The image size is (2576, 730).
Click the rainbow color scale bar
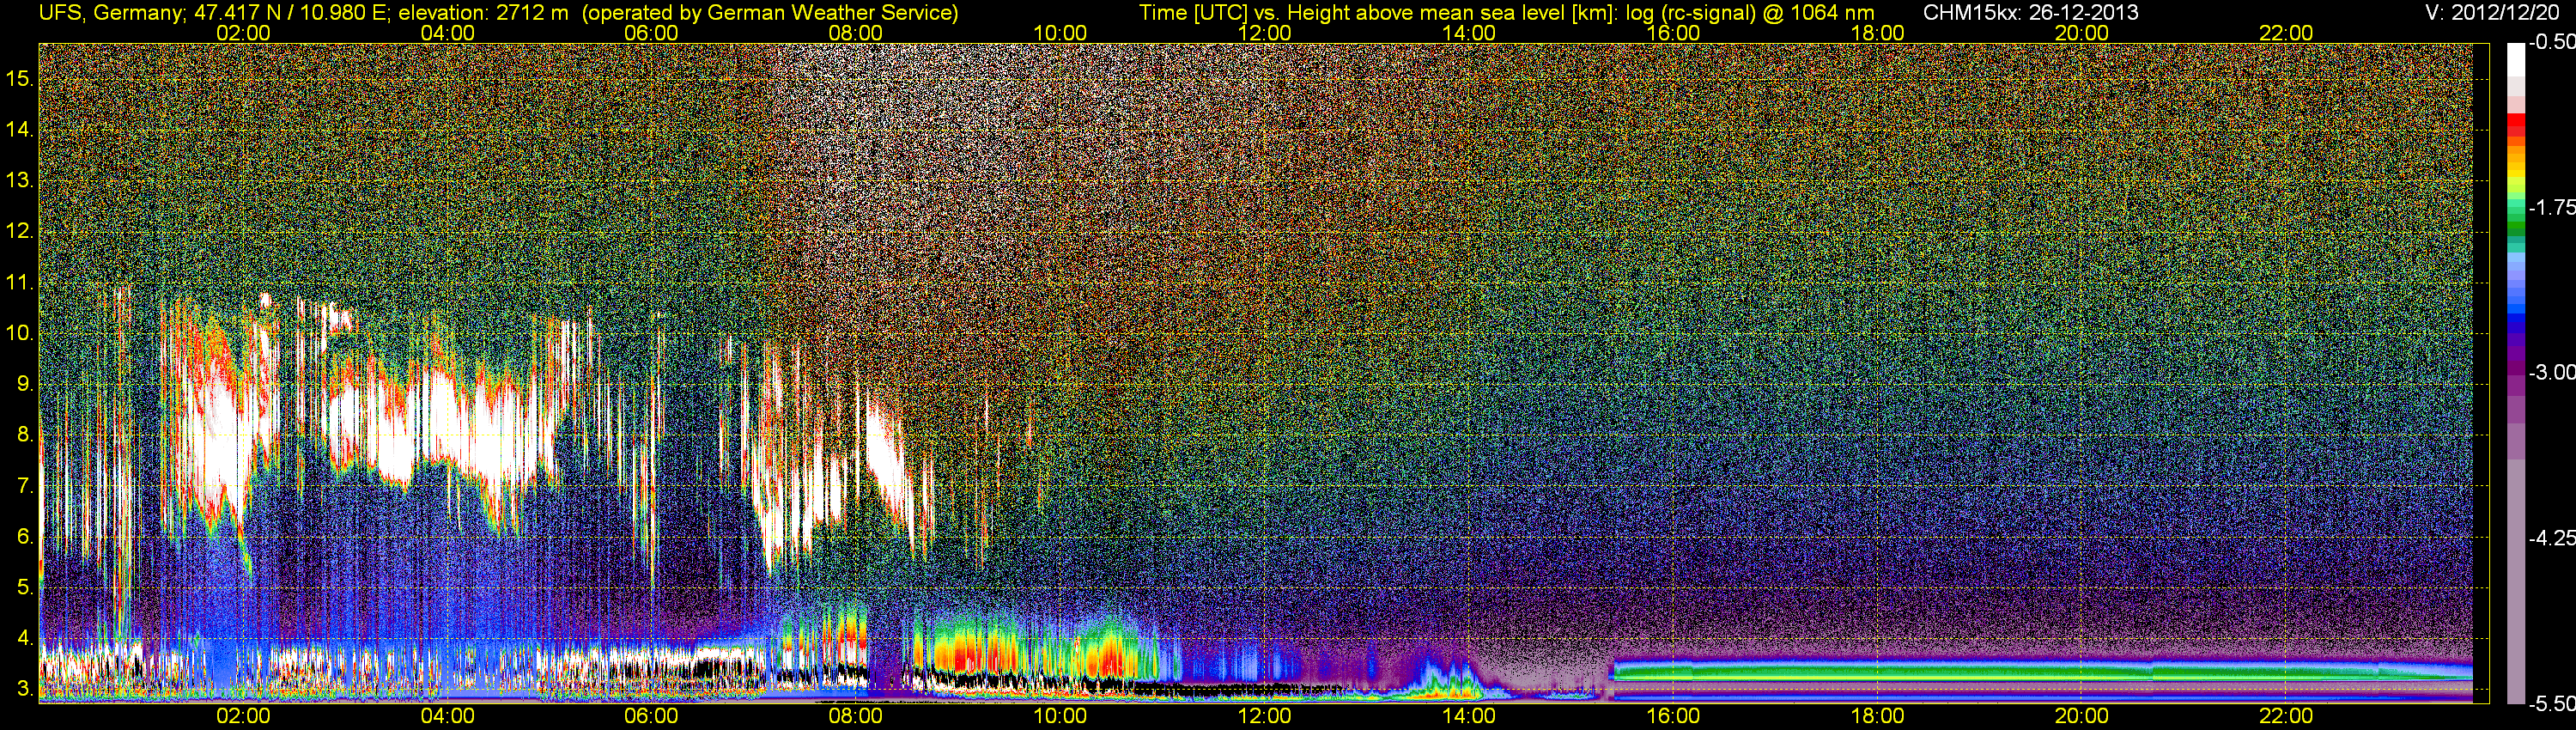[x=2516, y=373]
